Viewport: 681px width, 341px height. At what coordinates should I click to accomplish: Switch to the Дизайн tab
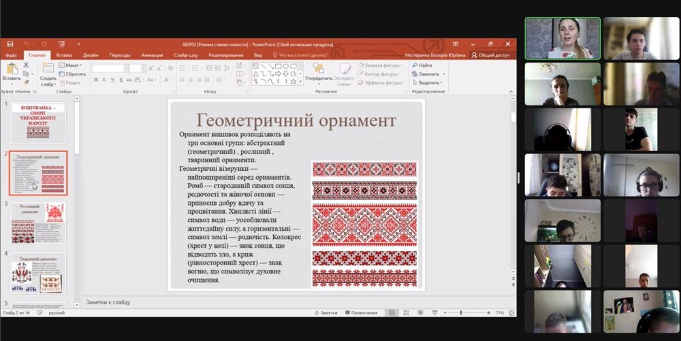pyautogui.click(x=91, y=55)
